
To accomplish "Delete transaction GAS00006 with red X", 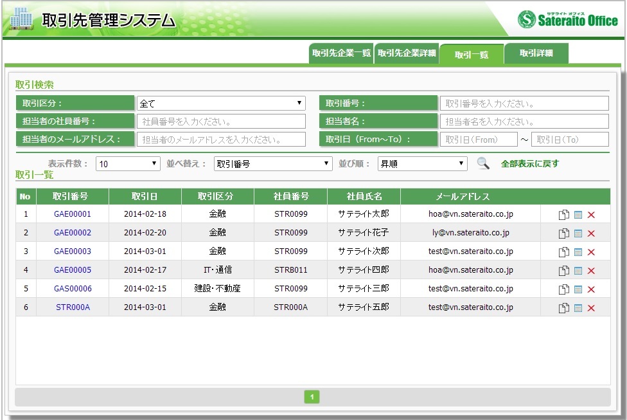I will pos(591,289).
